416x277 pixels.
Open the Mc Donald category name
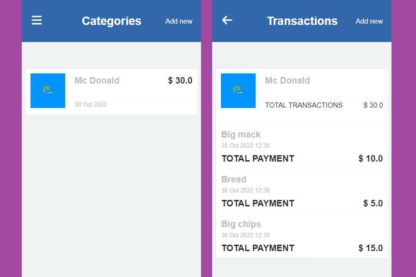(x=97, y=81)
